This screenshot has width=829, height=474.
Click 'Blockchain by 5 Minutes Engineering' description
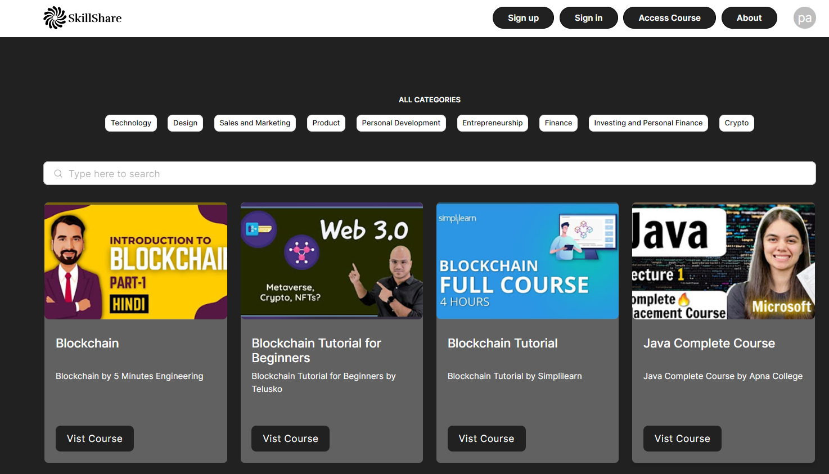pyautogui.click(x=129, y=376)
